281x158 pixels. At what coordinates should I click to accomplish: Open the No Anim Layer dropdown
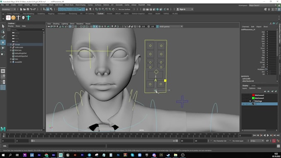[x=238, y=141]
